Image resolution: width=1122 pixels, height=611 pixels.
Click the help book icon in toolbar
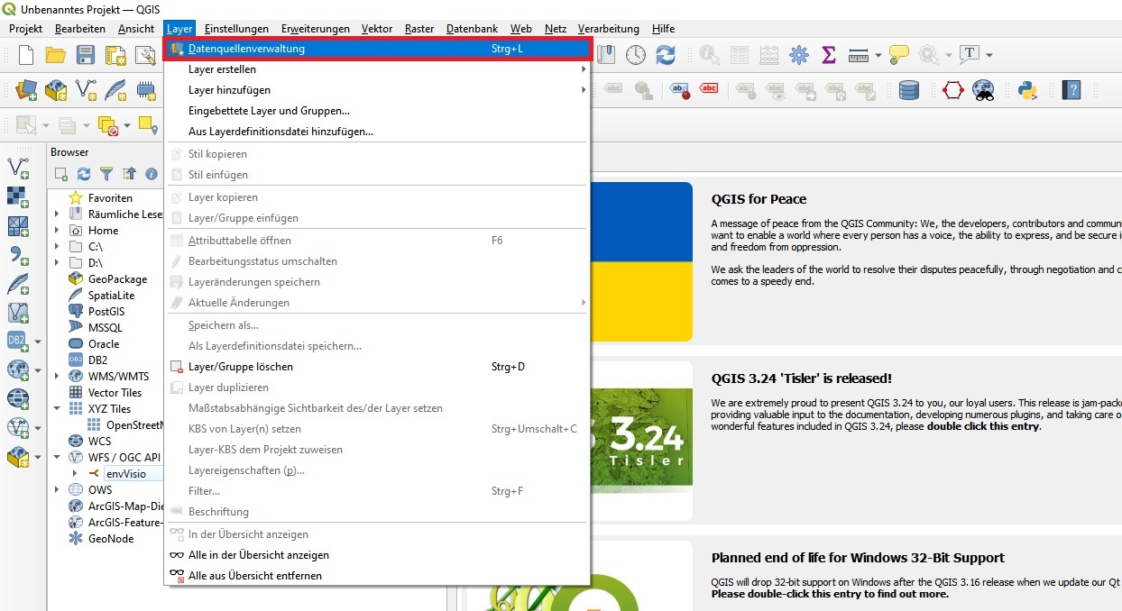1071,89
